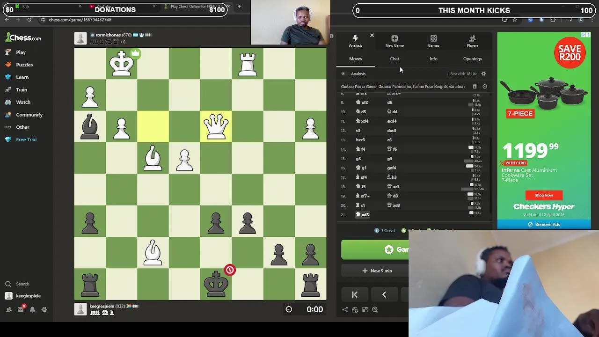This screenshot has height=337, width=599.
Task: Reload the browser page
Action: click(29, 20)
